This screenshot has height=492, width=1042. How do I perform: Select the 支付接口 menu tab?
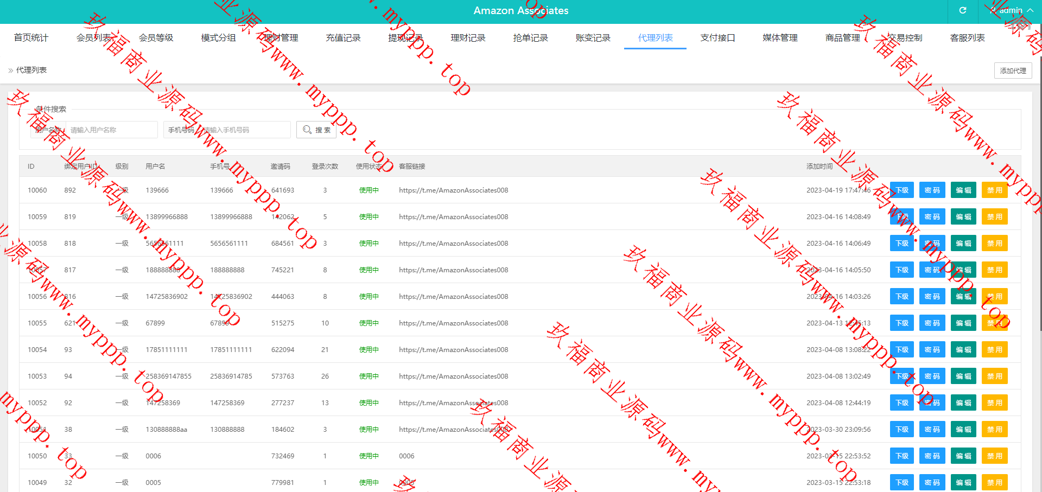[x=717, y=37]
